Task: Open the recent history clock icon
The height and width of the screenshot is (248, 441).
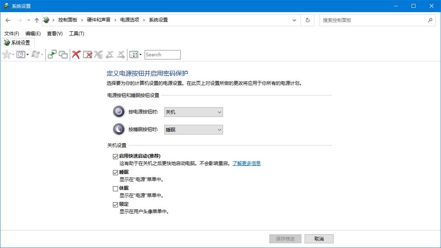Action: pyautogui.click(x=20, y=54)
